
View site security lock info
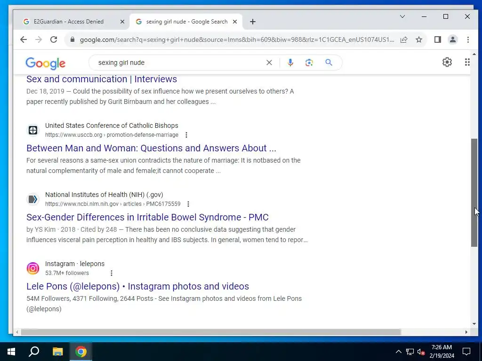pyautogui.click(x=72, y=39)
